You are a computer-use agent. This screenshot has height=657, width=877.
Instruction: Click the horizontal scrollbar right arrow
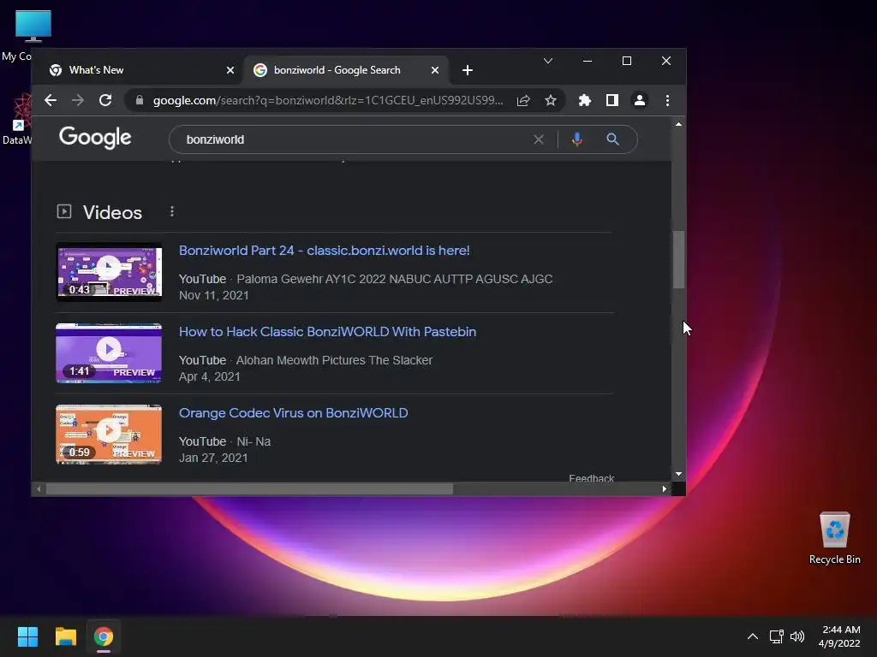(x=665, y=488)
